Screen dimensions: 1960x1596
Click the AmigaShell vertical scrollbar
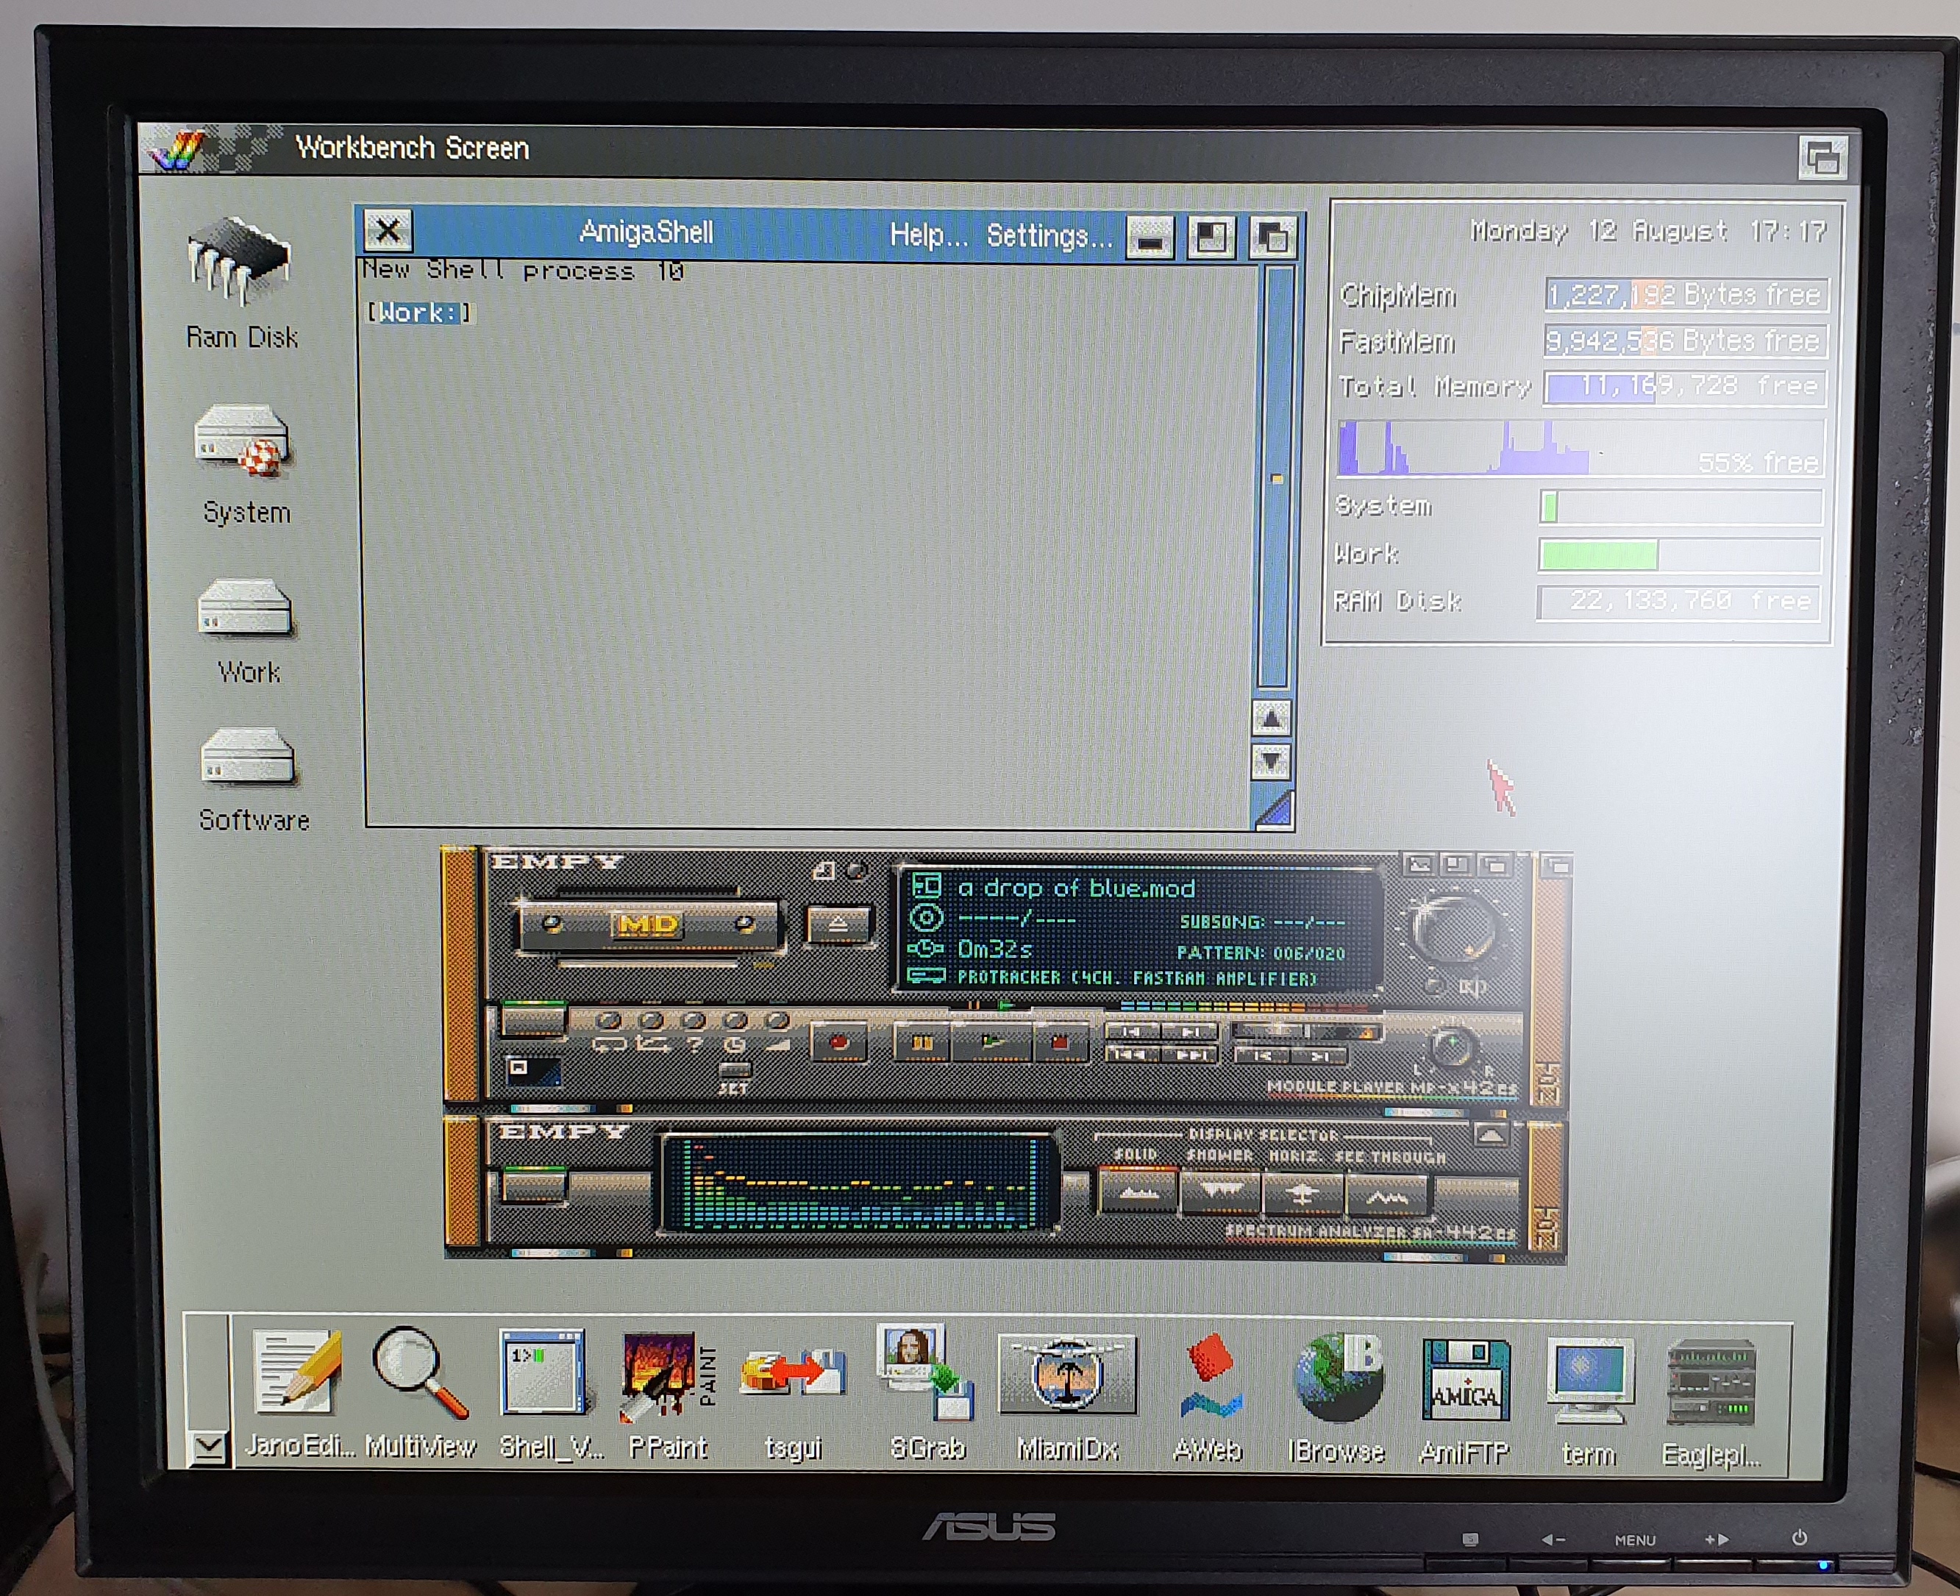coord(1275,478)
